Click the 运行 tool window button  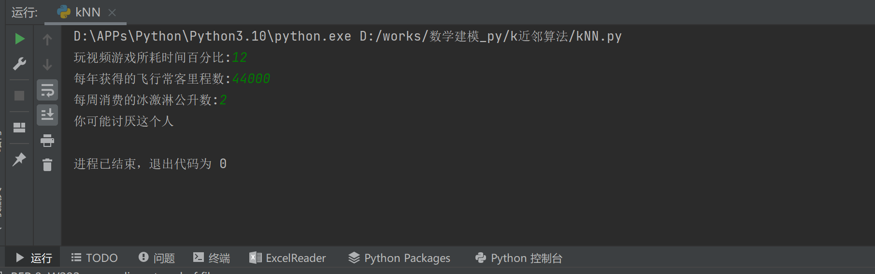tap(34, 258)
